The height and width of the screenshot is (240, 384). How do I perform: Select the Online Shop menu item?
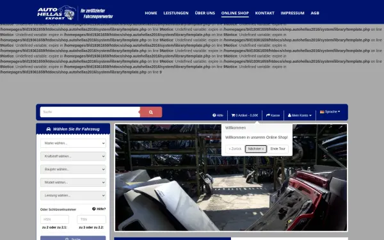235,13
